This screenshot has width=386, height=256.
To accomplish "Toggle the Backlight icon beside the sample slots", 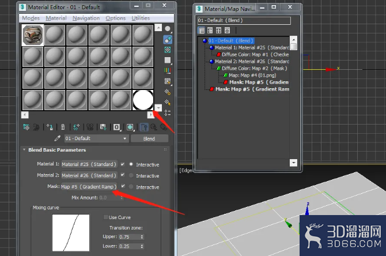I will (168, 40).
